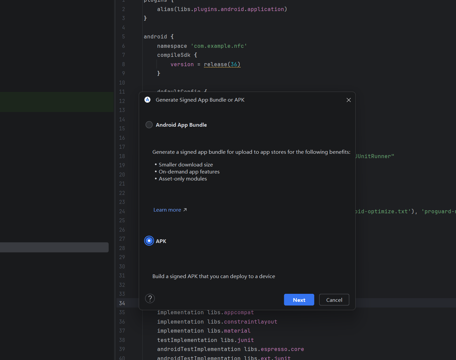The width and height of the screenshot is (456, 360).
Task: Click the release(36) version value
Action: point(222,64)
